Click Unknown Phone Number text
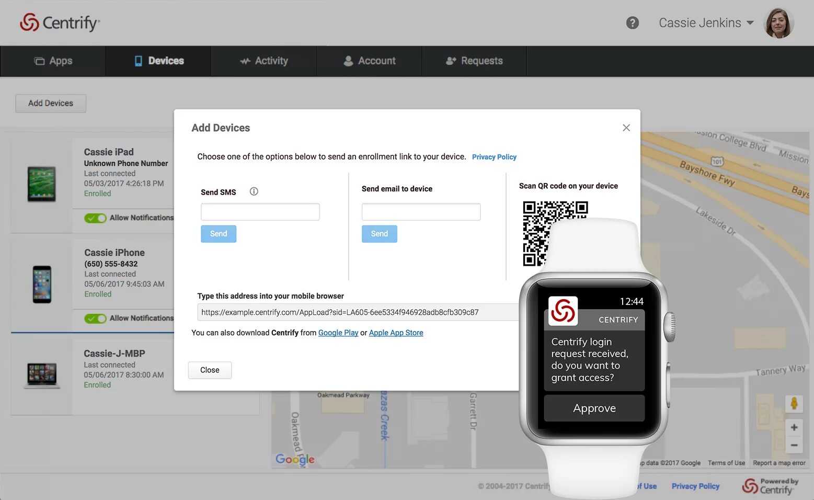 click(x=126, y=164)
